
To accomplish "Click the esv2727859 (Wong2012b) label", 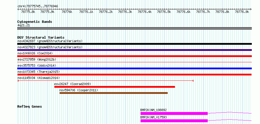I will pos(37,59).
